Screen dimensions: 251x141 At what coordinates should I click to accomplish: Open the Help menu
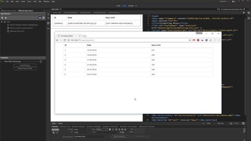[x=53, y=1]
